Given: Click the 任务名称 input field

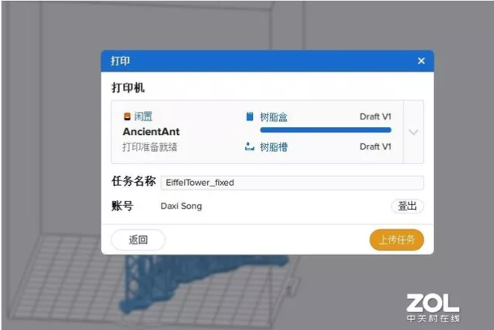Looking at the screenshot, I should [x=291, y=183].
